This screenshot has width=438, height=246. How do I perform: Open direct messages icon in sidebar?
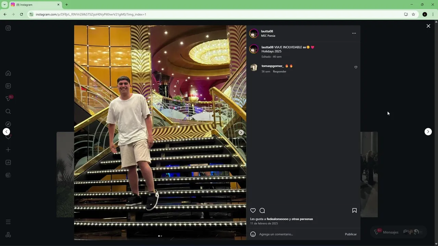8,98
